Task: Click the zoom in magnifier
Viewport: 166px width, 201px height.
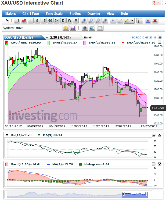Action: pos(84,21)
